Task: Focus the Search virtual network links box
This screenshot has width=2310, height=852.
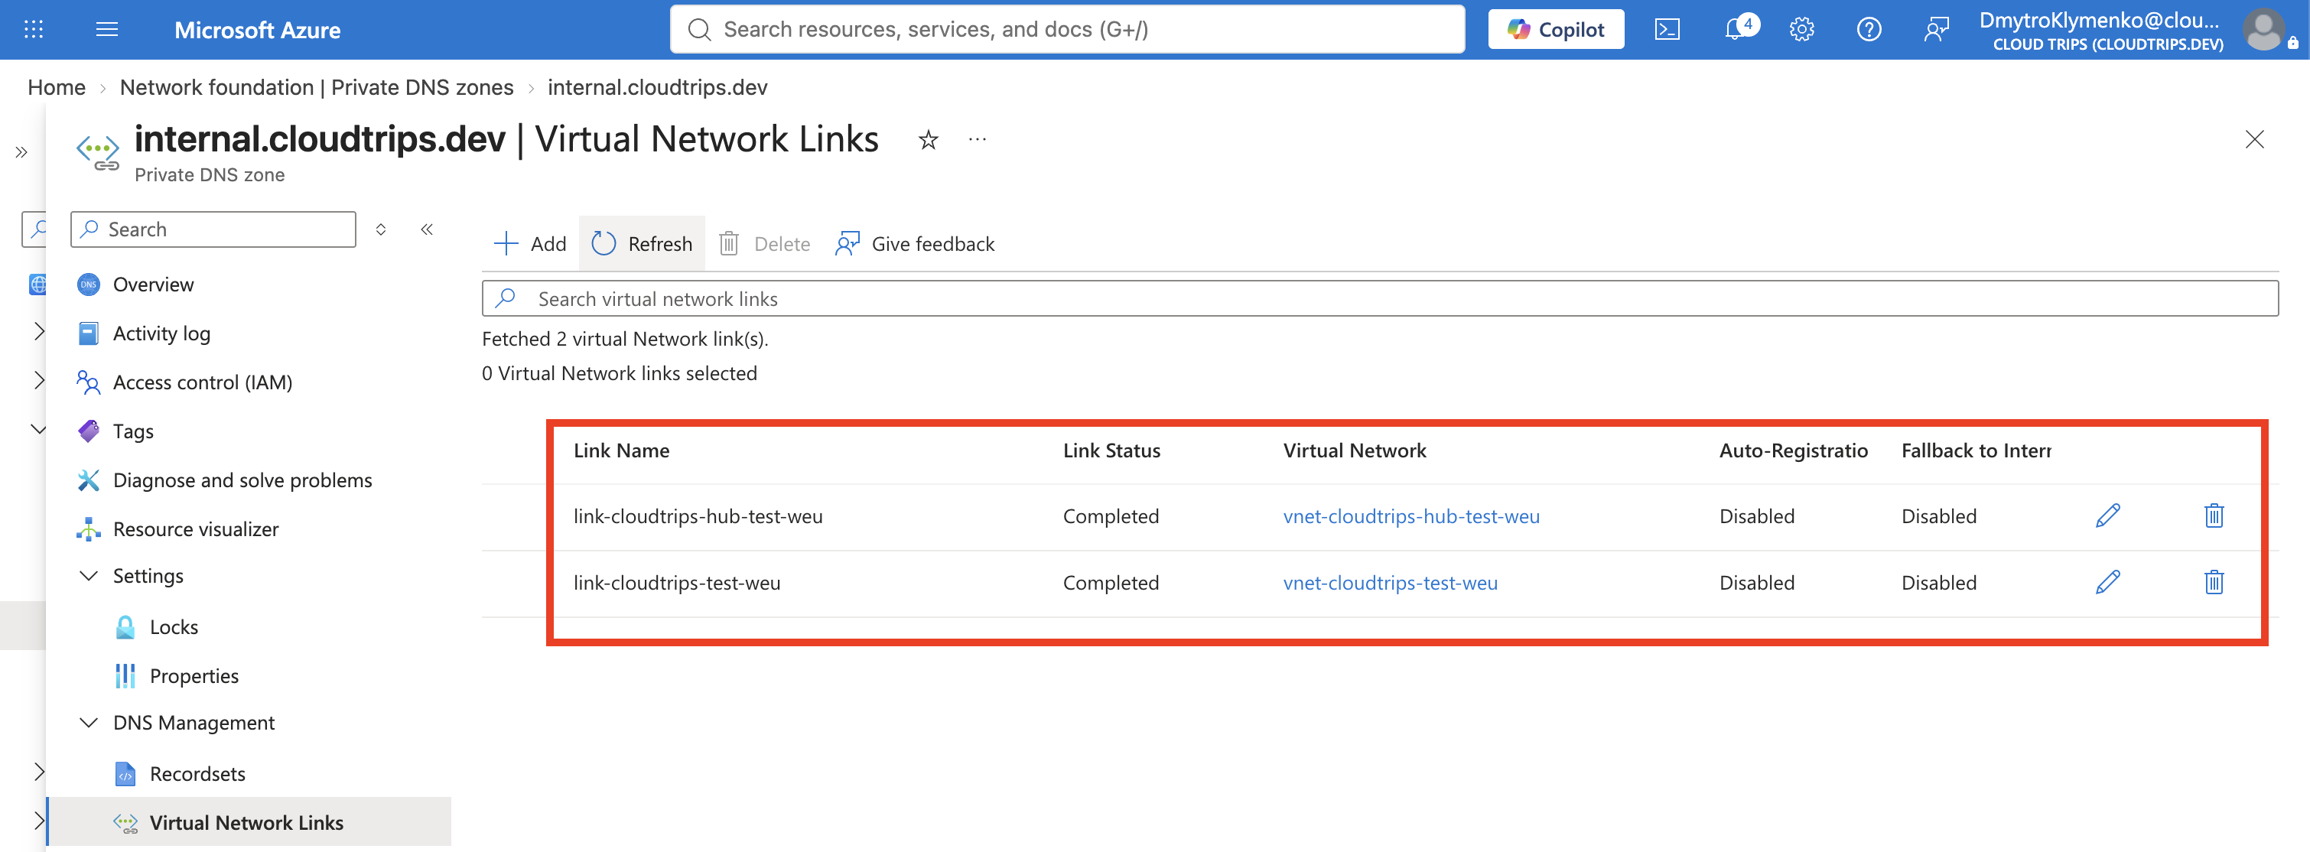Action: pyautogui.click(x=1380, y=298)
